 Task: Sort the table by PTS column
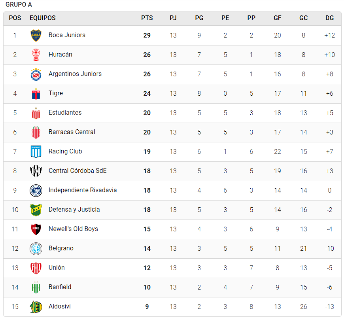click(x=147, y=18)
